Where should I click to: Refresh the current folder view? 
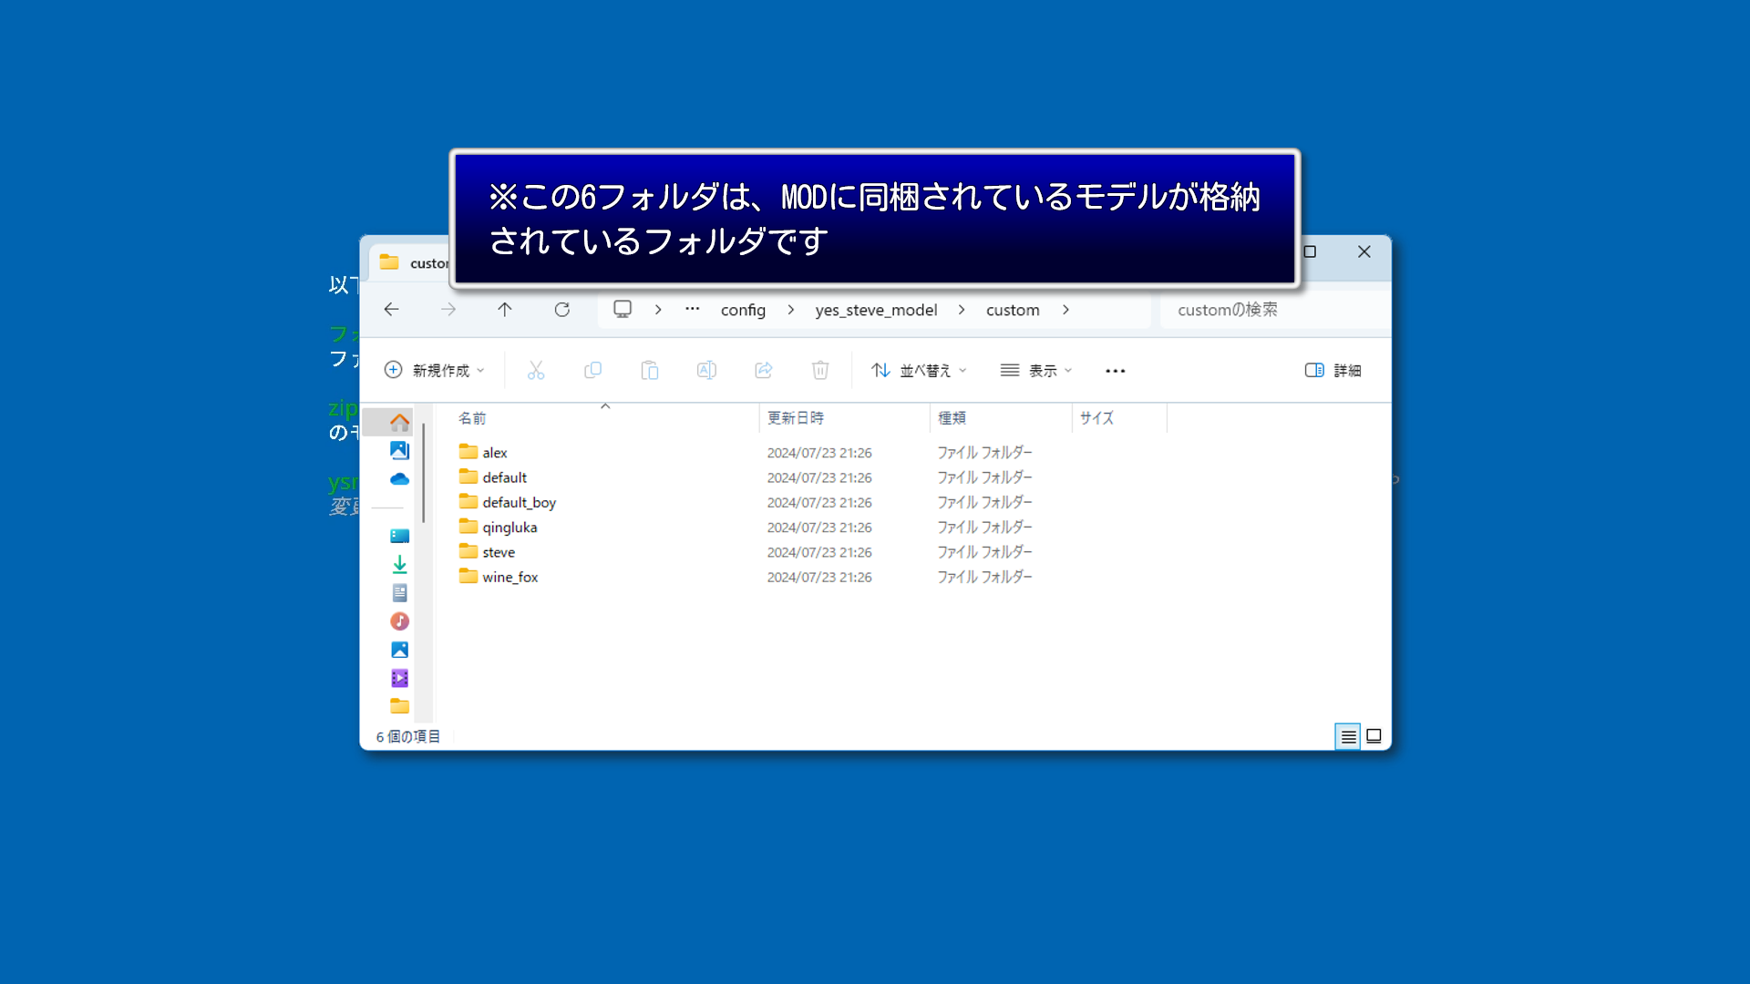coord(561,310)
